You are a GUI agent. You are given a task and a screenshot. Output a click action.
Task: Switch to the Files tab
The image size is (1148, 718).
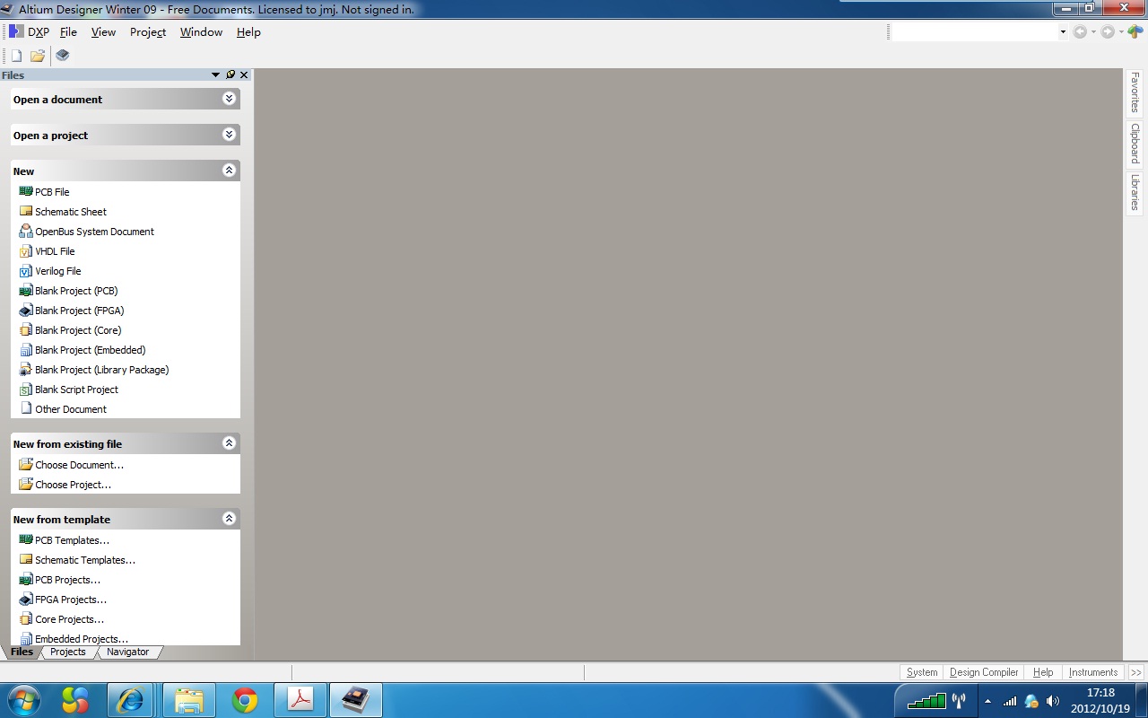coord(22,652)
